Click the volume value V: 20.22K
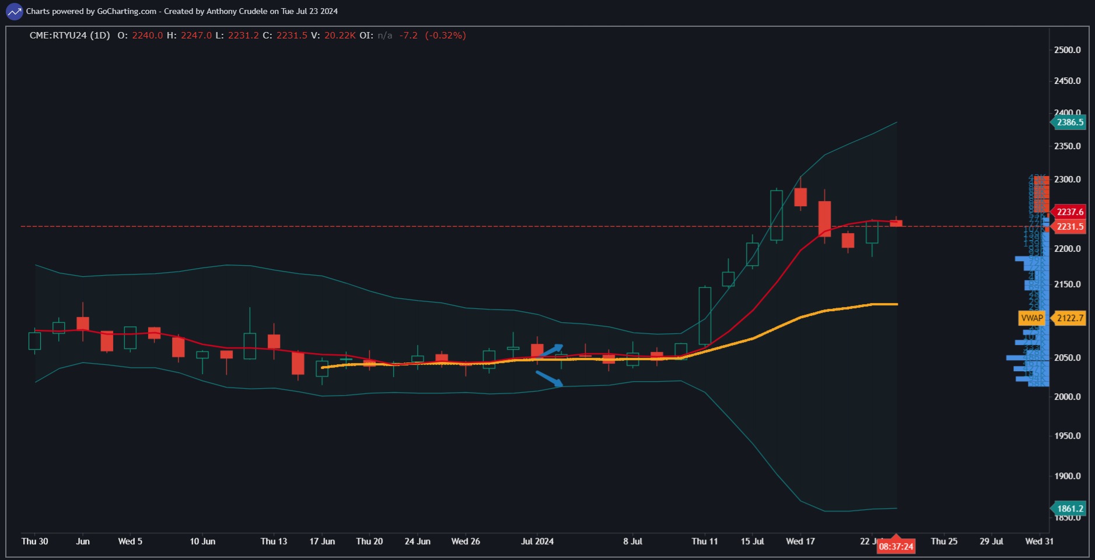Image resolution: width=1095 pixels, height=560 pixels. point(333,35)
